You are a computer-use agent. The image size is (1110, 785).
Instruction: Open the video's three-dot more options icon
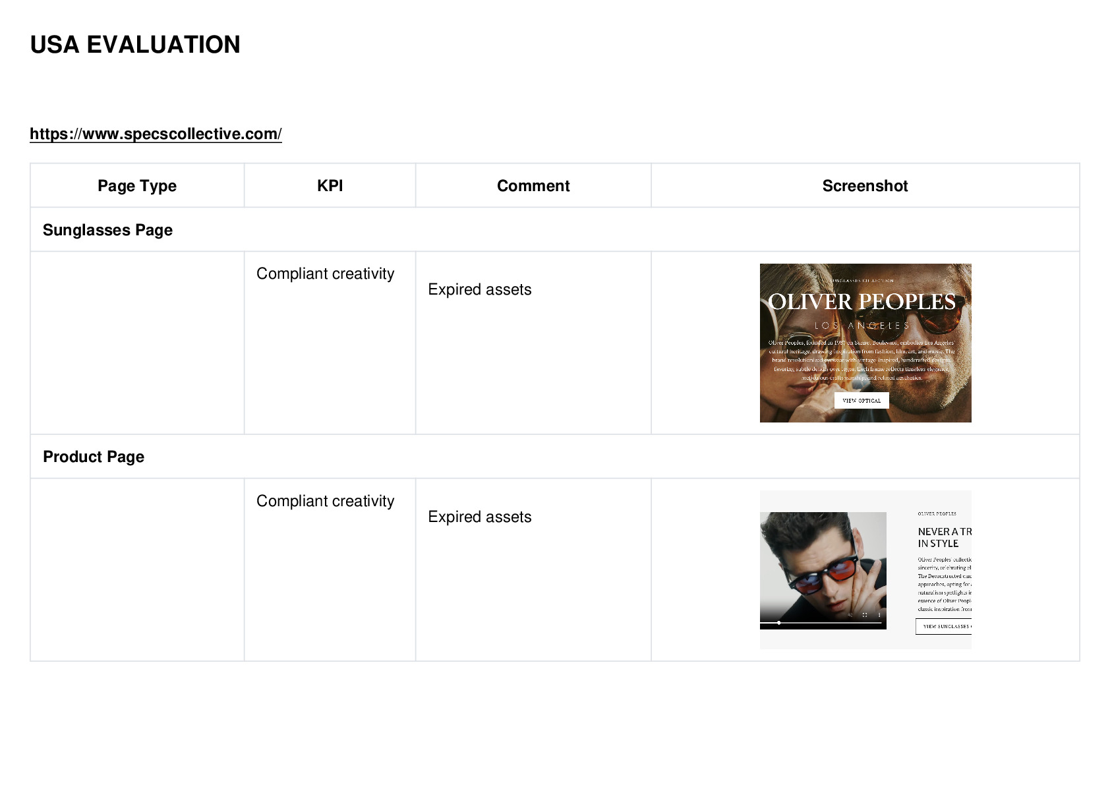point(879,614)
